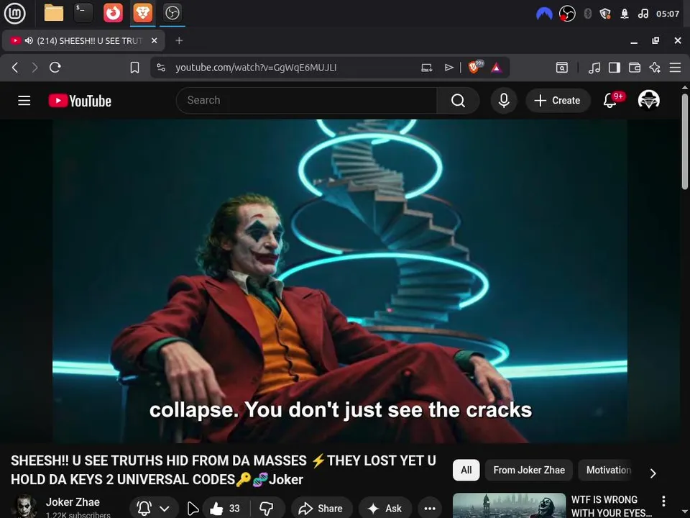Dislike the video with thumbs down

[x=267, y=509]
